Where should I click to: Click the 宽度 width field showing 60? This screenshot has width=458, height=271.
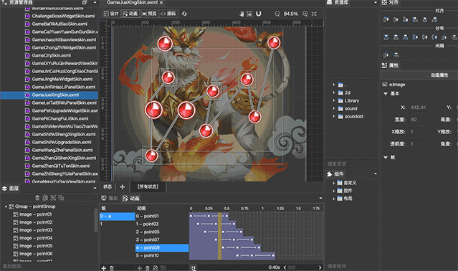(418, 120)
